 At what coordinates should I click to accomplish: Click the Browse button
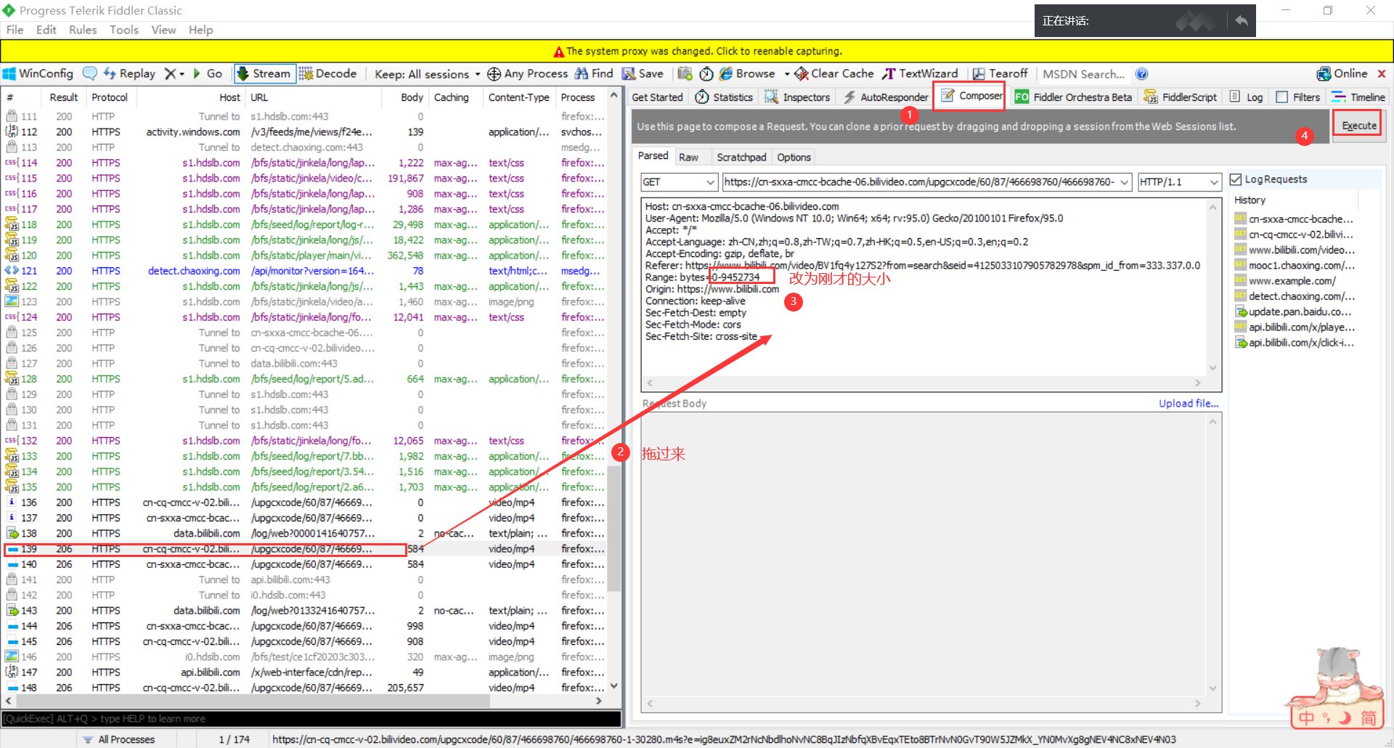pyautogui.click(x=747, y=73)
